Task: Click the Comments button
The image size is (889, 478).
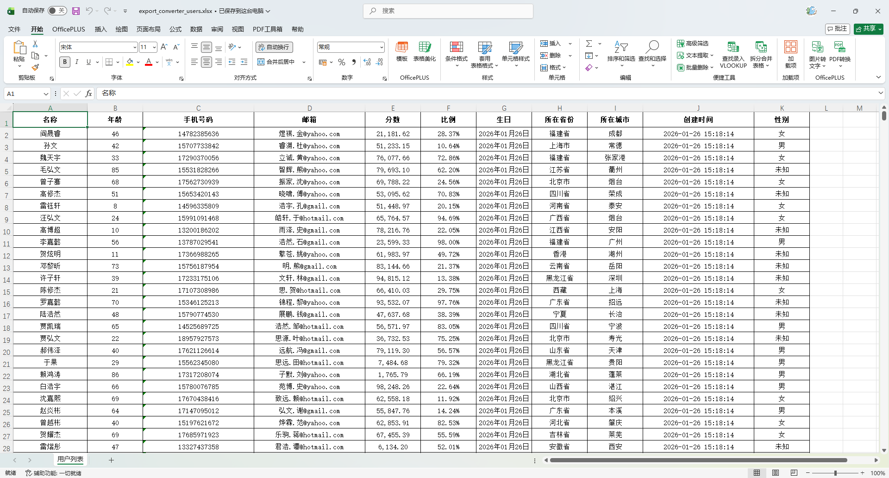Action: [837, 29]
